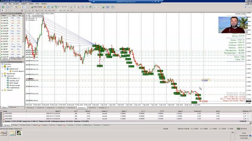Open the Вид menu

click(x=10, y=4)
